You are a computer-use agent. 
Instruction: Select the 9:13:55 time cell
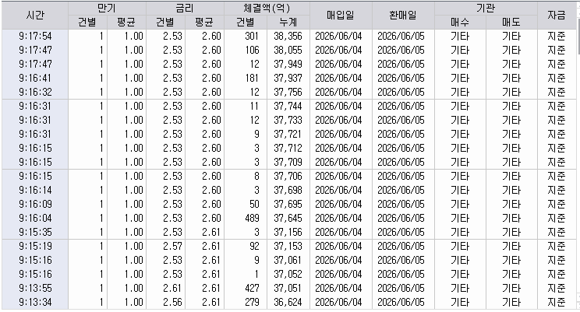35,288
